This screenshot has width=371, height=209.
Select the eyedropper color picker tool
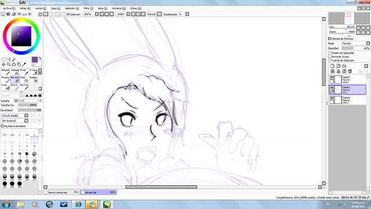point(24,64)
